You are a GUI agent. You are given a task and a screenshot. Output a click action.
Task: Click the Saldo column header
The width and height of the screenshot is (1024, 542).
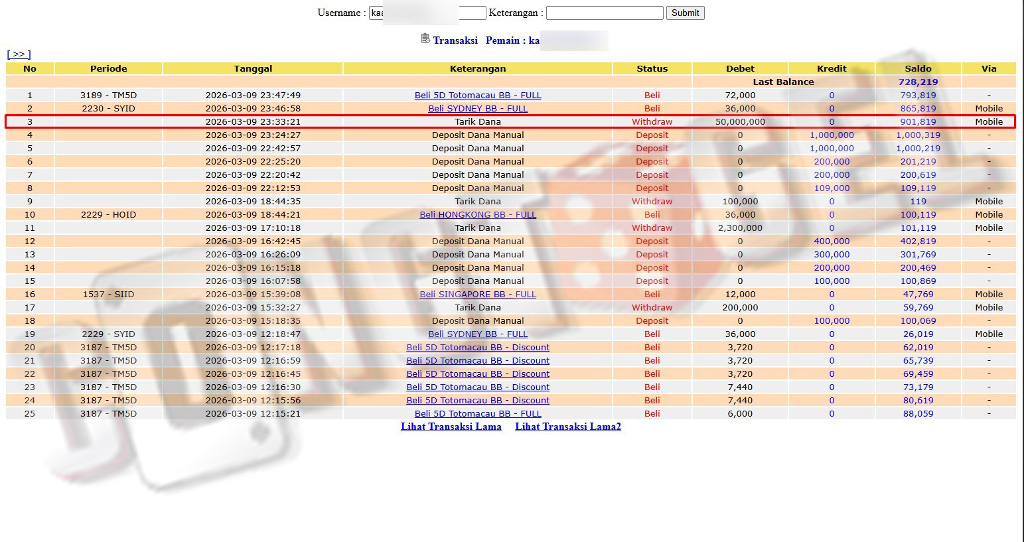pos(918,68)
